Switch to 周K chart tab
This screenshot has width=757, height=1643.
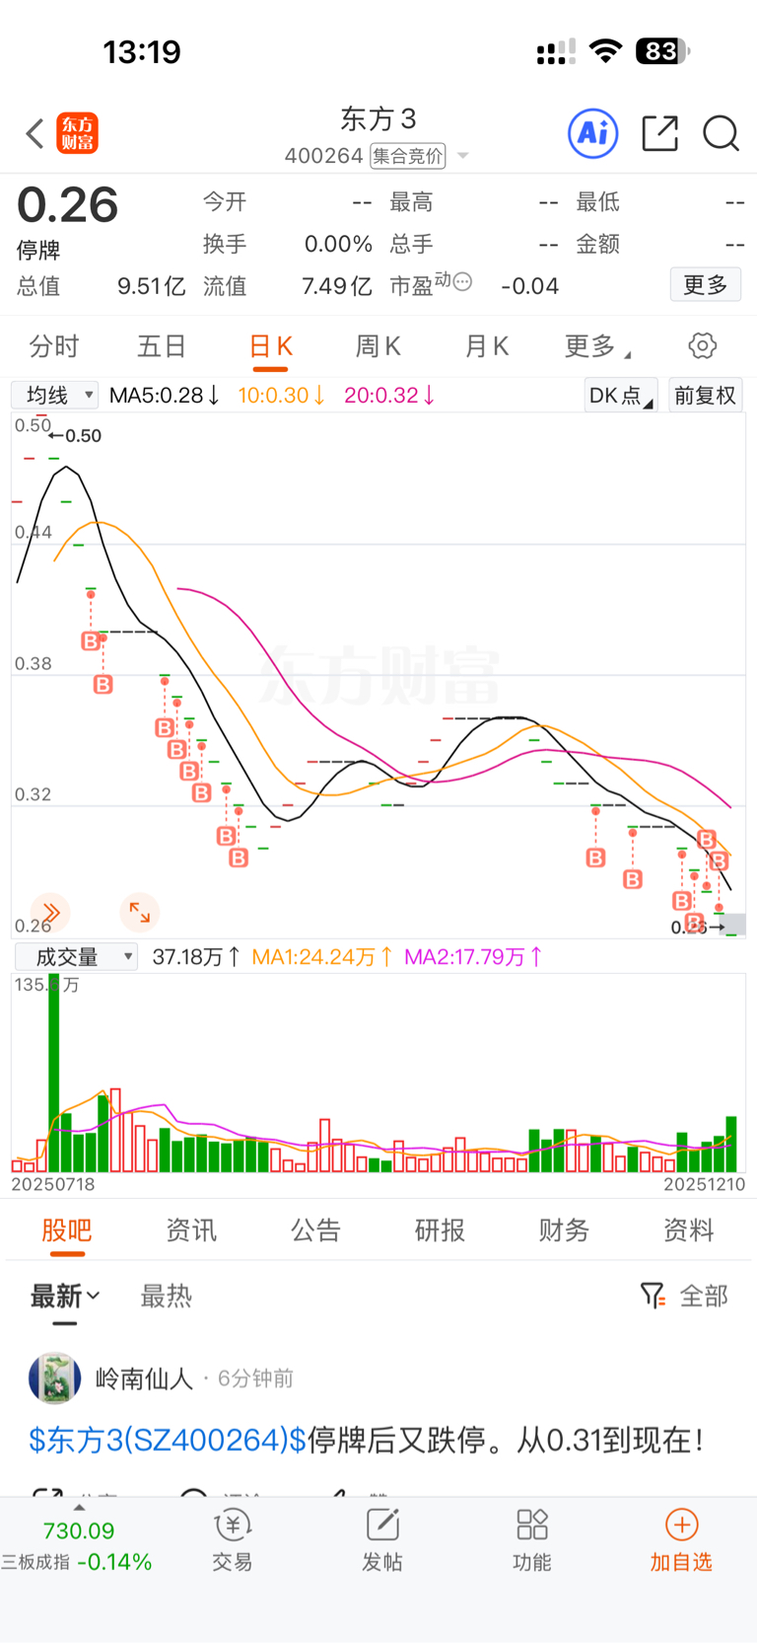point(378,346)
